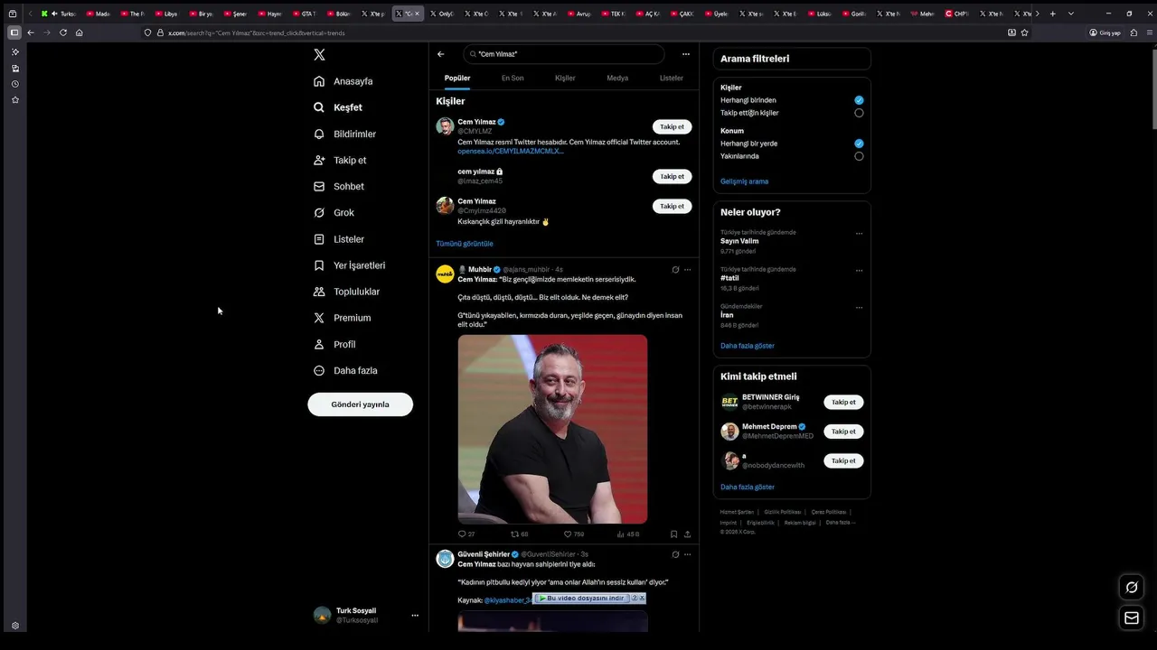
Task: Open Turk Sosyali account menu dots
Action: point(415,616)
